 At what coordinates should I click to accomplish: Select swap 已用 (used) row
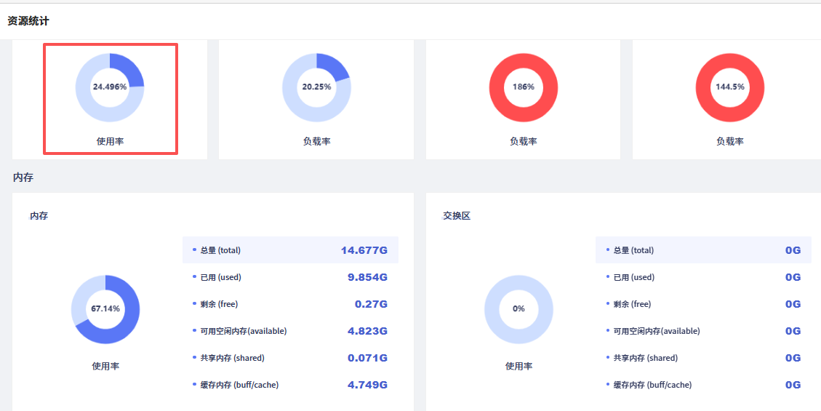[704, 277]
